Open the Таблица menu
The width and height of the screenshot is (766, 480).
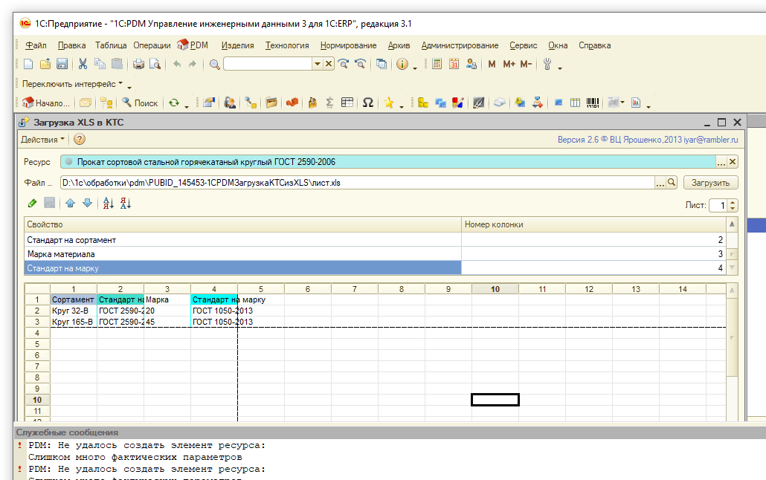pos(111,45)
